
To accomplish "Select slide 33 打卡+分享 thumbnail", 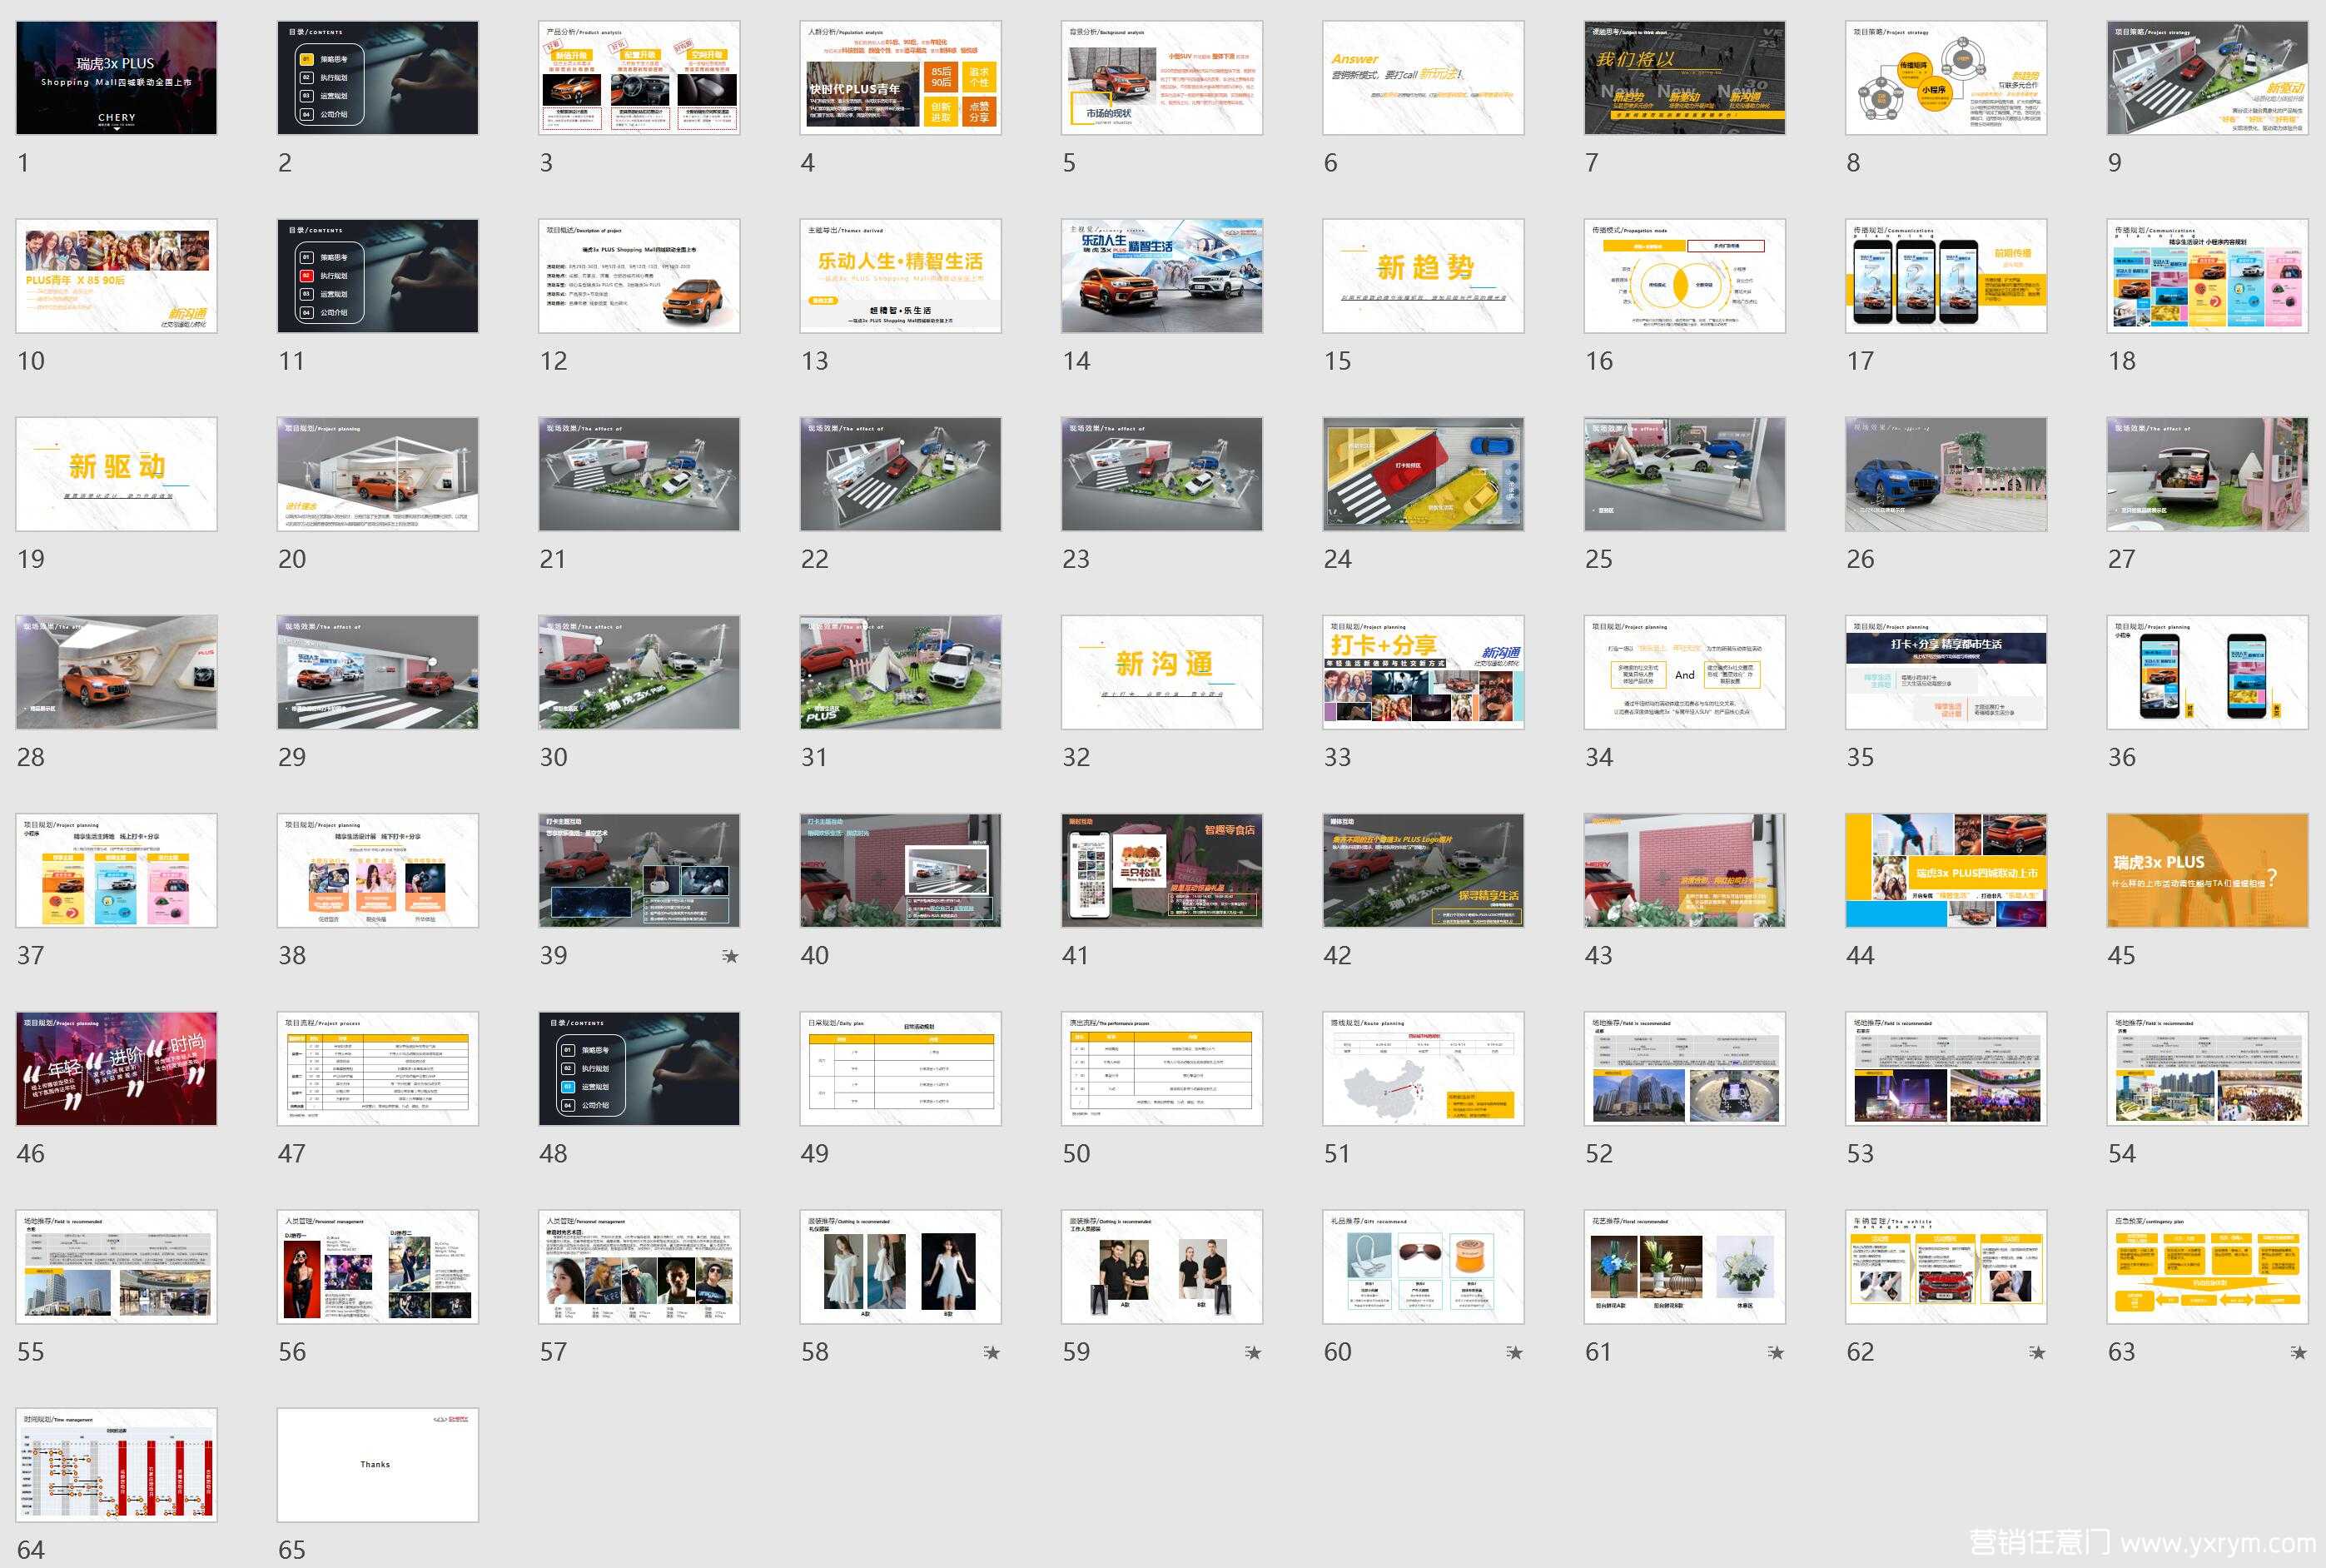I will click(1424, 672).
